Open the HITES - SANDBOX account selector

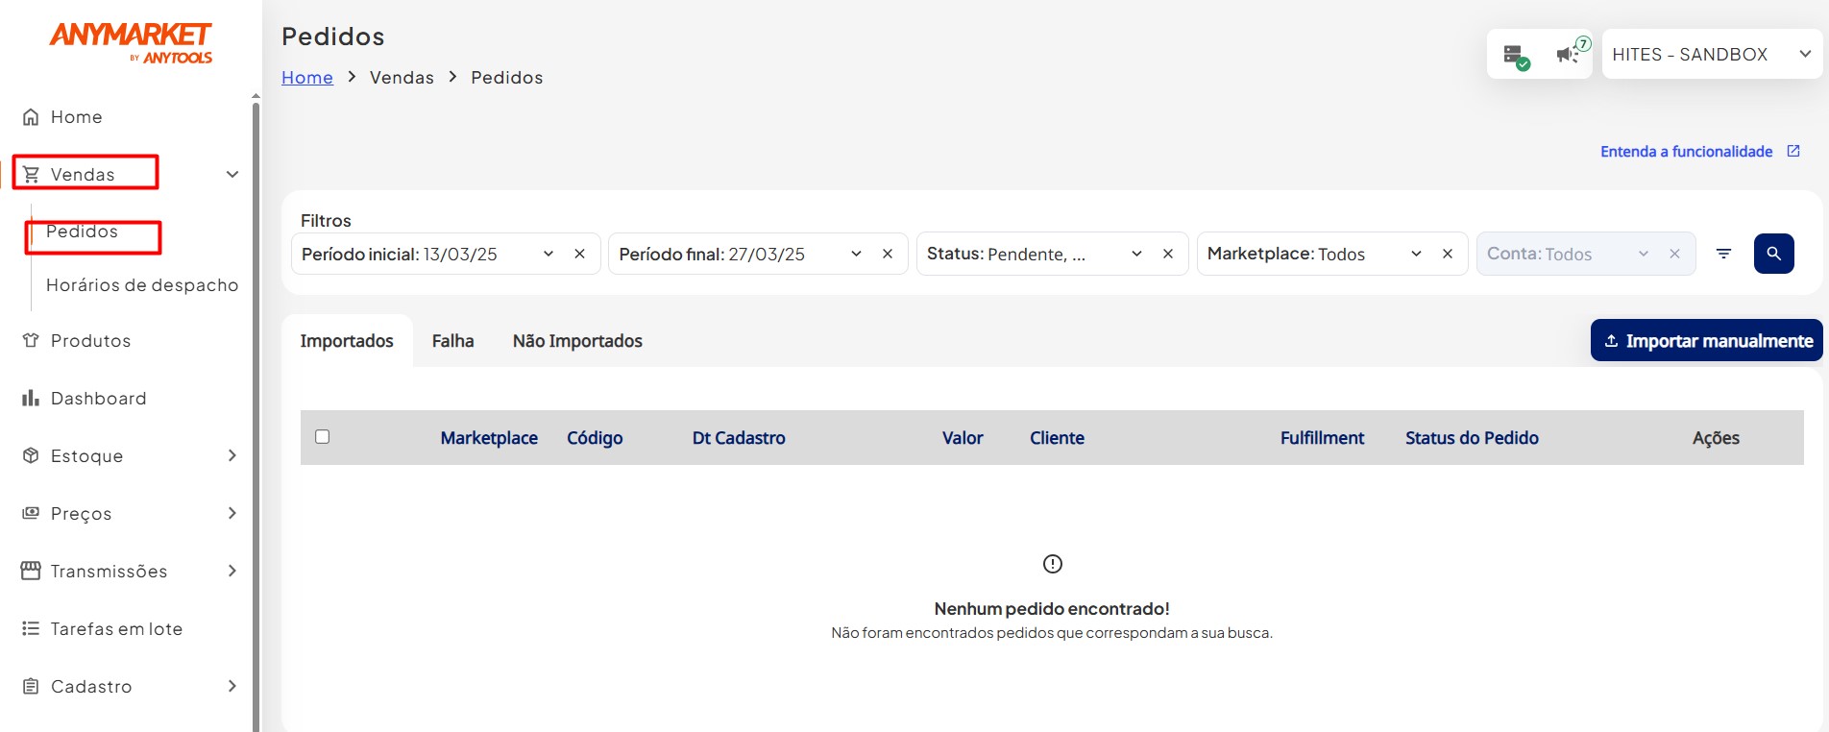1712,54
